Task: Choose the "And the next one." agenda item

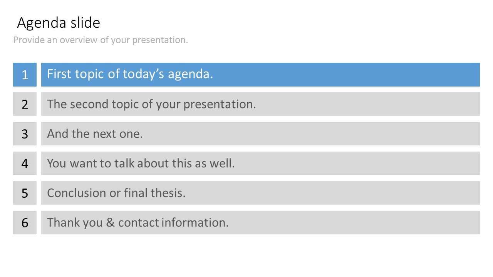Action: (x=260, y=134)
